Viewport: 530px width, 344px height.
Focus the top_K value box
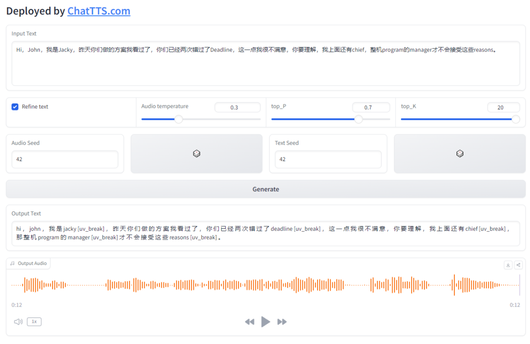pyautogui.click(x=503, y=107)
